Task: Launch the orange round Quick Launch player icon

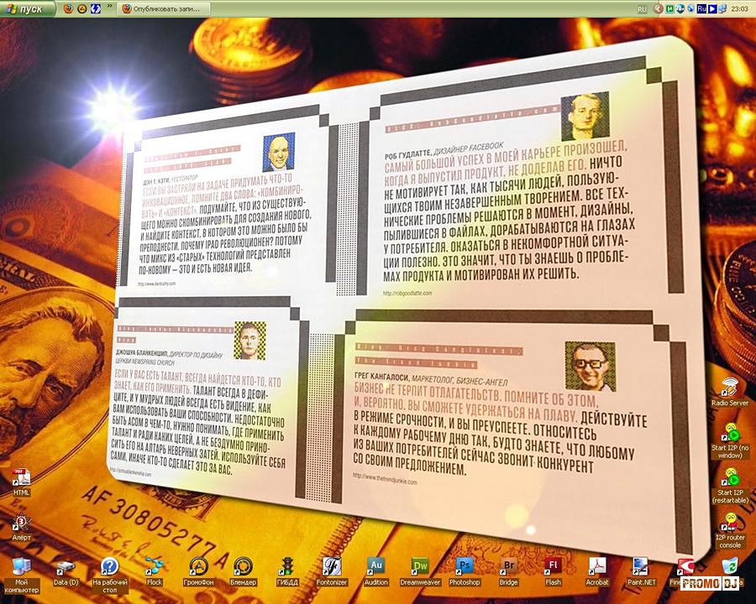Action: coord(82,8)
